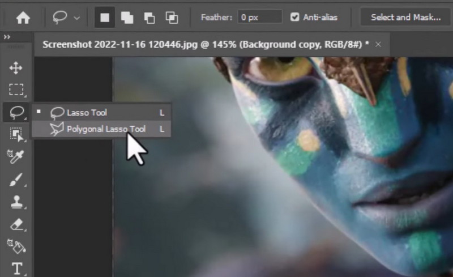Select the Paint Bucket tool
The height and width of the screenshot is (277, 453).
coord(16,246)
